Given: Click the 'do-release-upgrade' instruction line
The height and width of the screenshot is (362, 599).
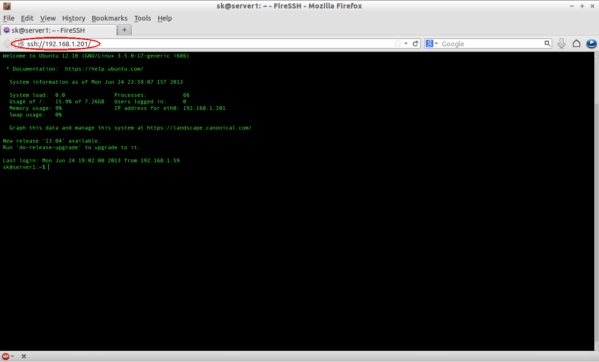Looking at the screenshot, I should tap(72, 147).
